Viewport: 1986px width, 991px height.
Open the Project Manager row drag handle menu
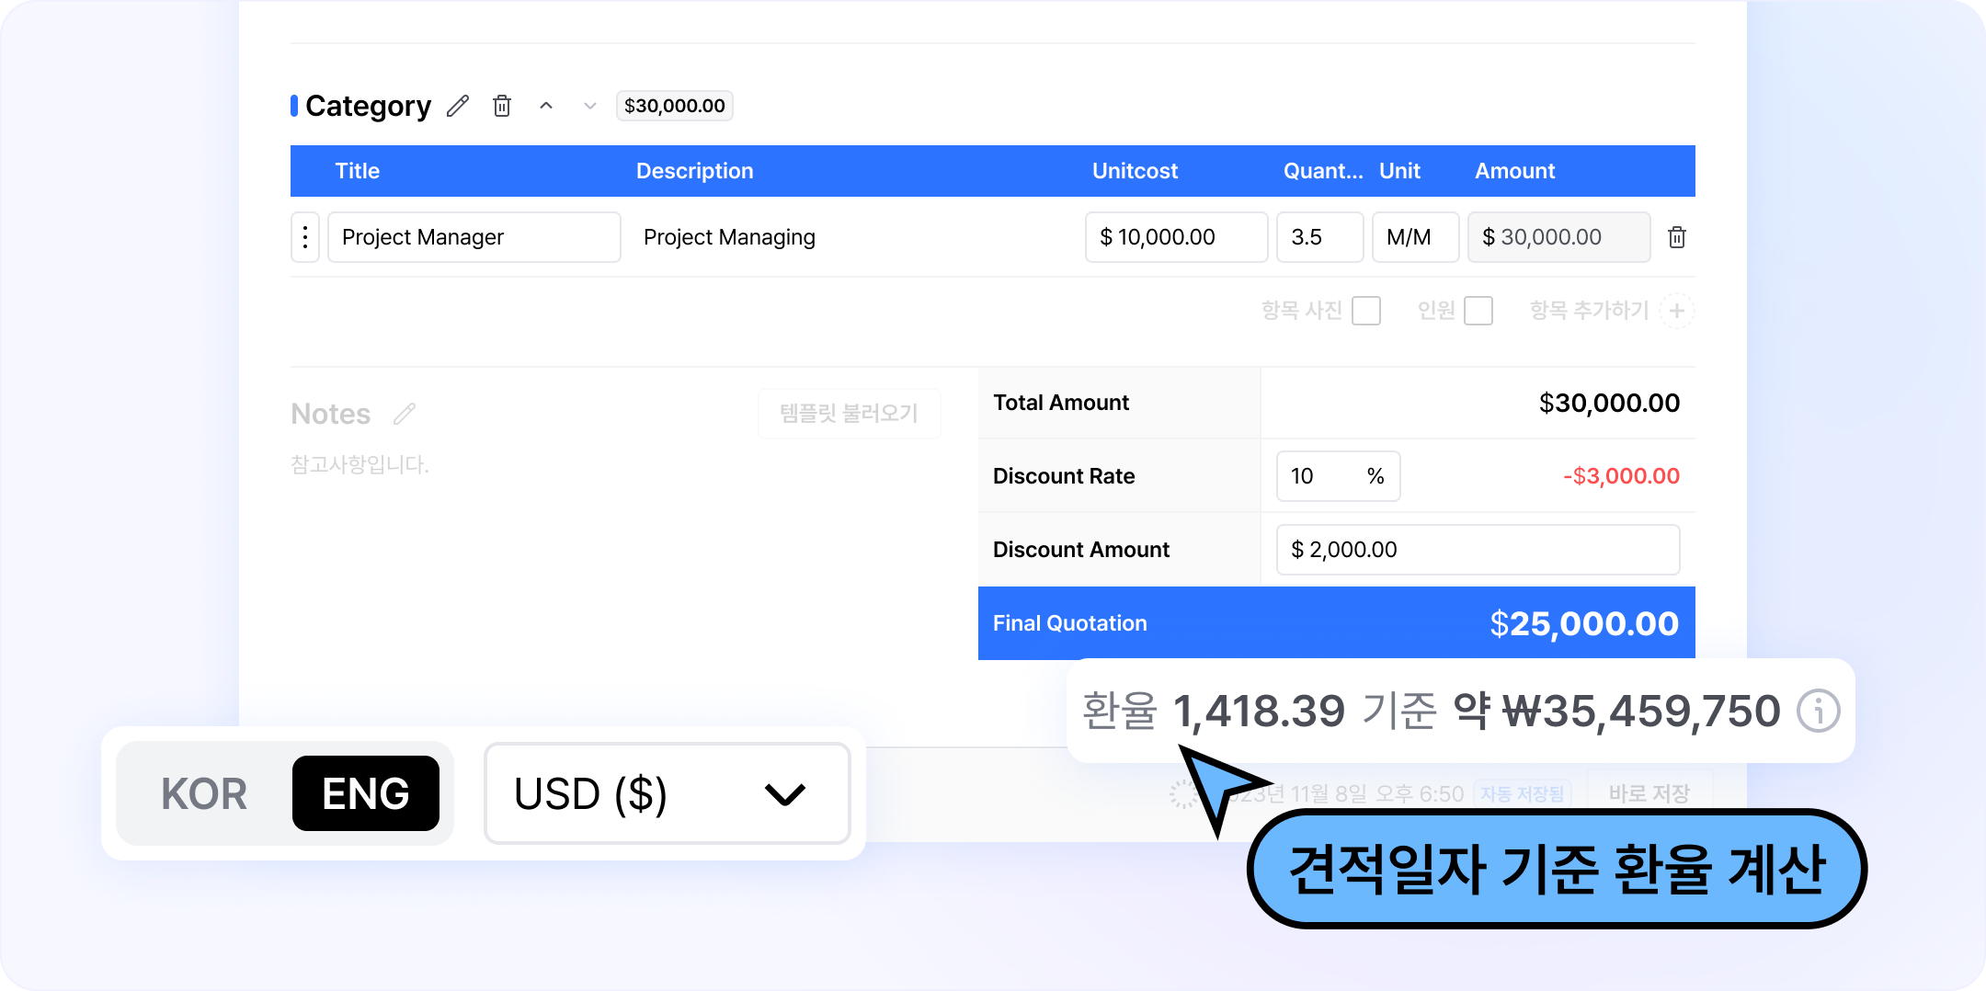coord(305,237)
